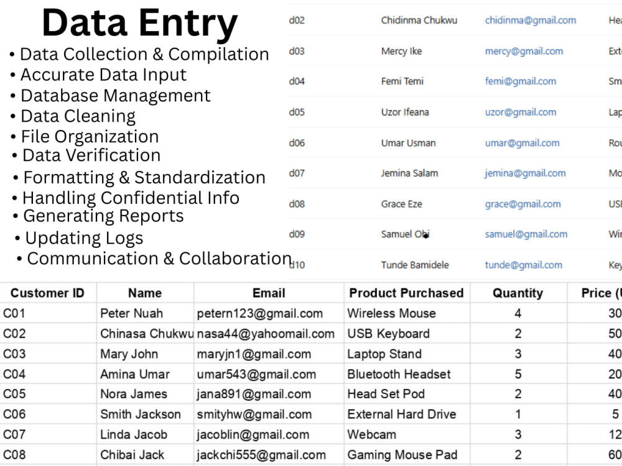Viewport: 622px width, 466px height.
Task: Select the name Femi Temi
Action: coord(402,81)
